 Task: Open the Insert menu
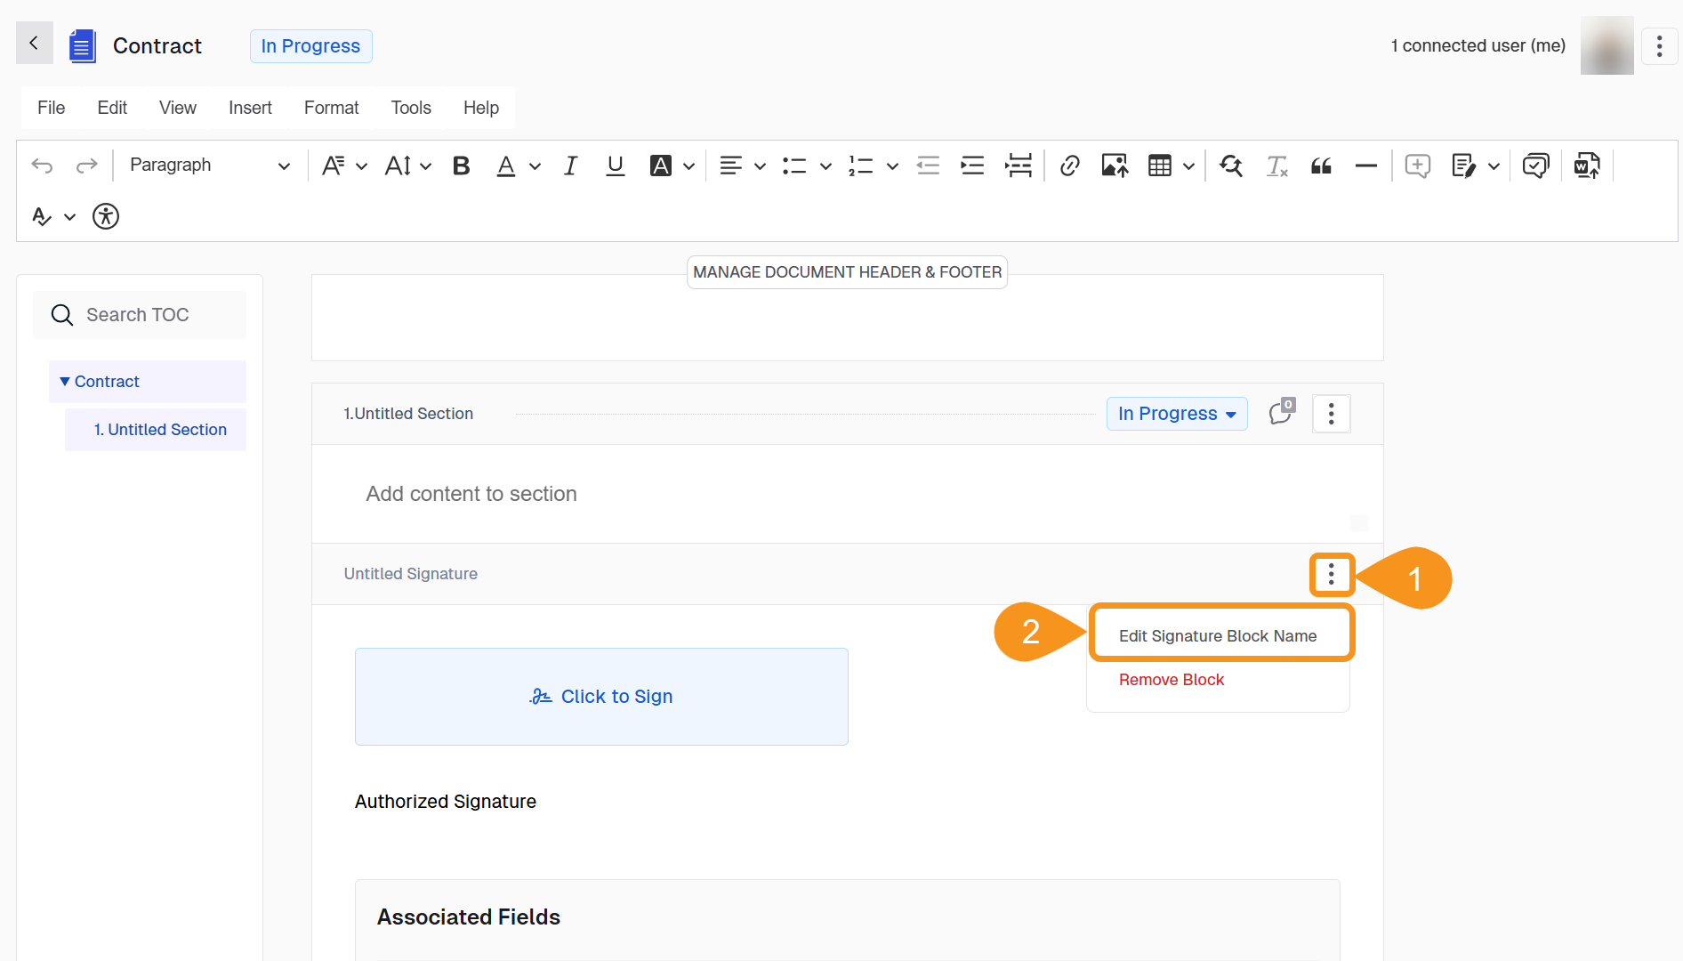click(x=250, y=108)
